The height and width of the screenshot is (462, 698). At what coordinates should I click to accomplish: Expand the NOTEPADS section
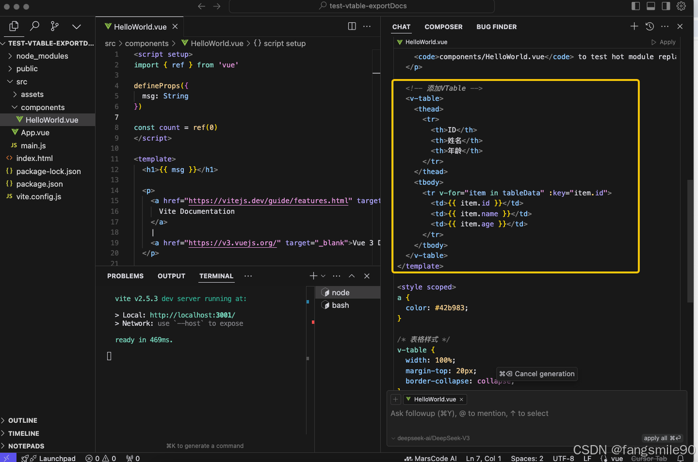[x=47, y=446]
